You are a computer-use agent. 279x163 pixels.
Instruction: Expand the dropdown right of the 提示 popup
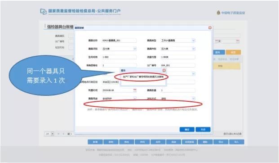tap(193, 74)
